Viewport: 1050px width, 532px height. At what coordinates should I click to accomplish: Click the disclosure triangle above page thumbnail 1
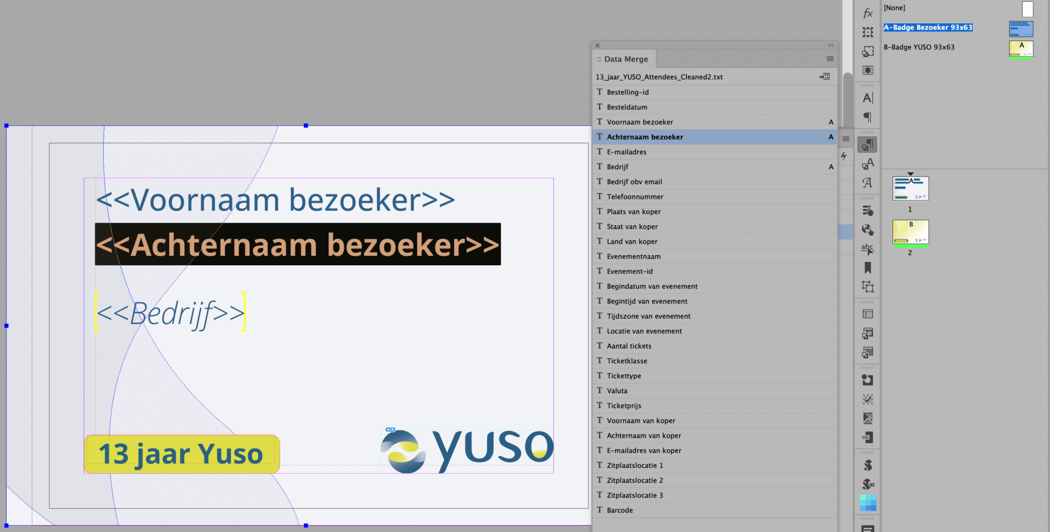point(910,174)
